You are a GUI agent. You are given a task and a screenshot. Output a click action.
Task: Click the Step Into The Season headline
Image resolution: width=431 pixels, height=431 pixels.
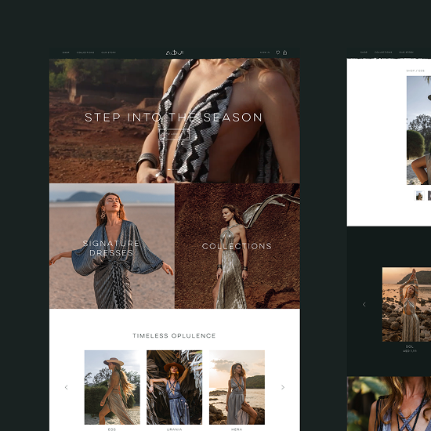pyautogui.click(x=173, y=118)
